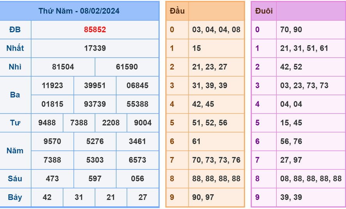This screenshot has height=209, width=346.
Task: Click the first prize number 17339
Action: (95, 48)
